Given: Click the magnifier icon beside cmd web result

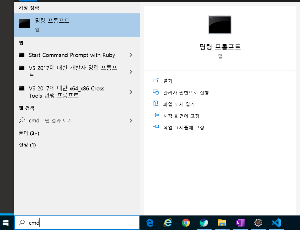Looking at the screenshot, I should 22,120.
